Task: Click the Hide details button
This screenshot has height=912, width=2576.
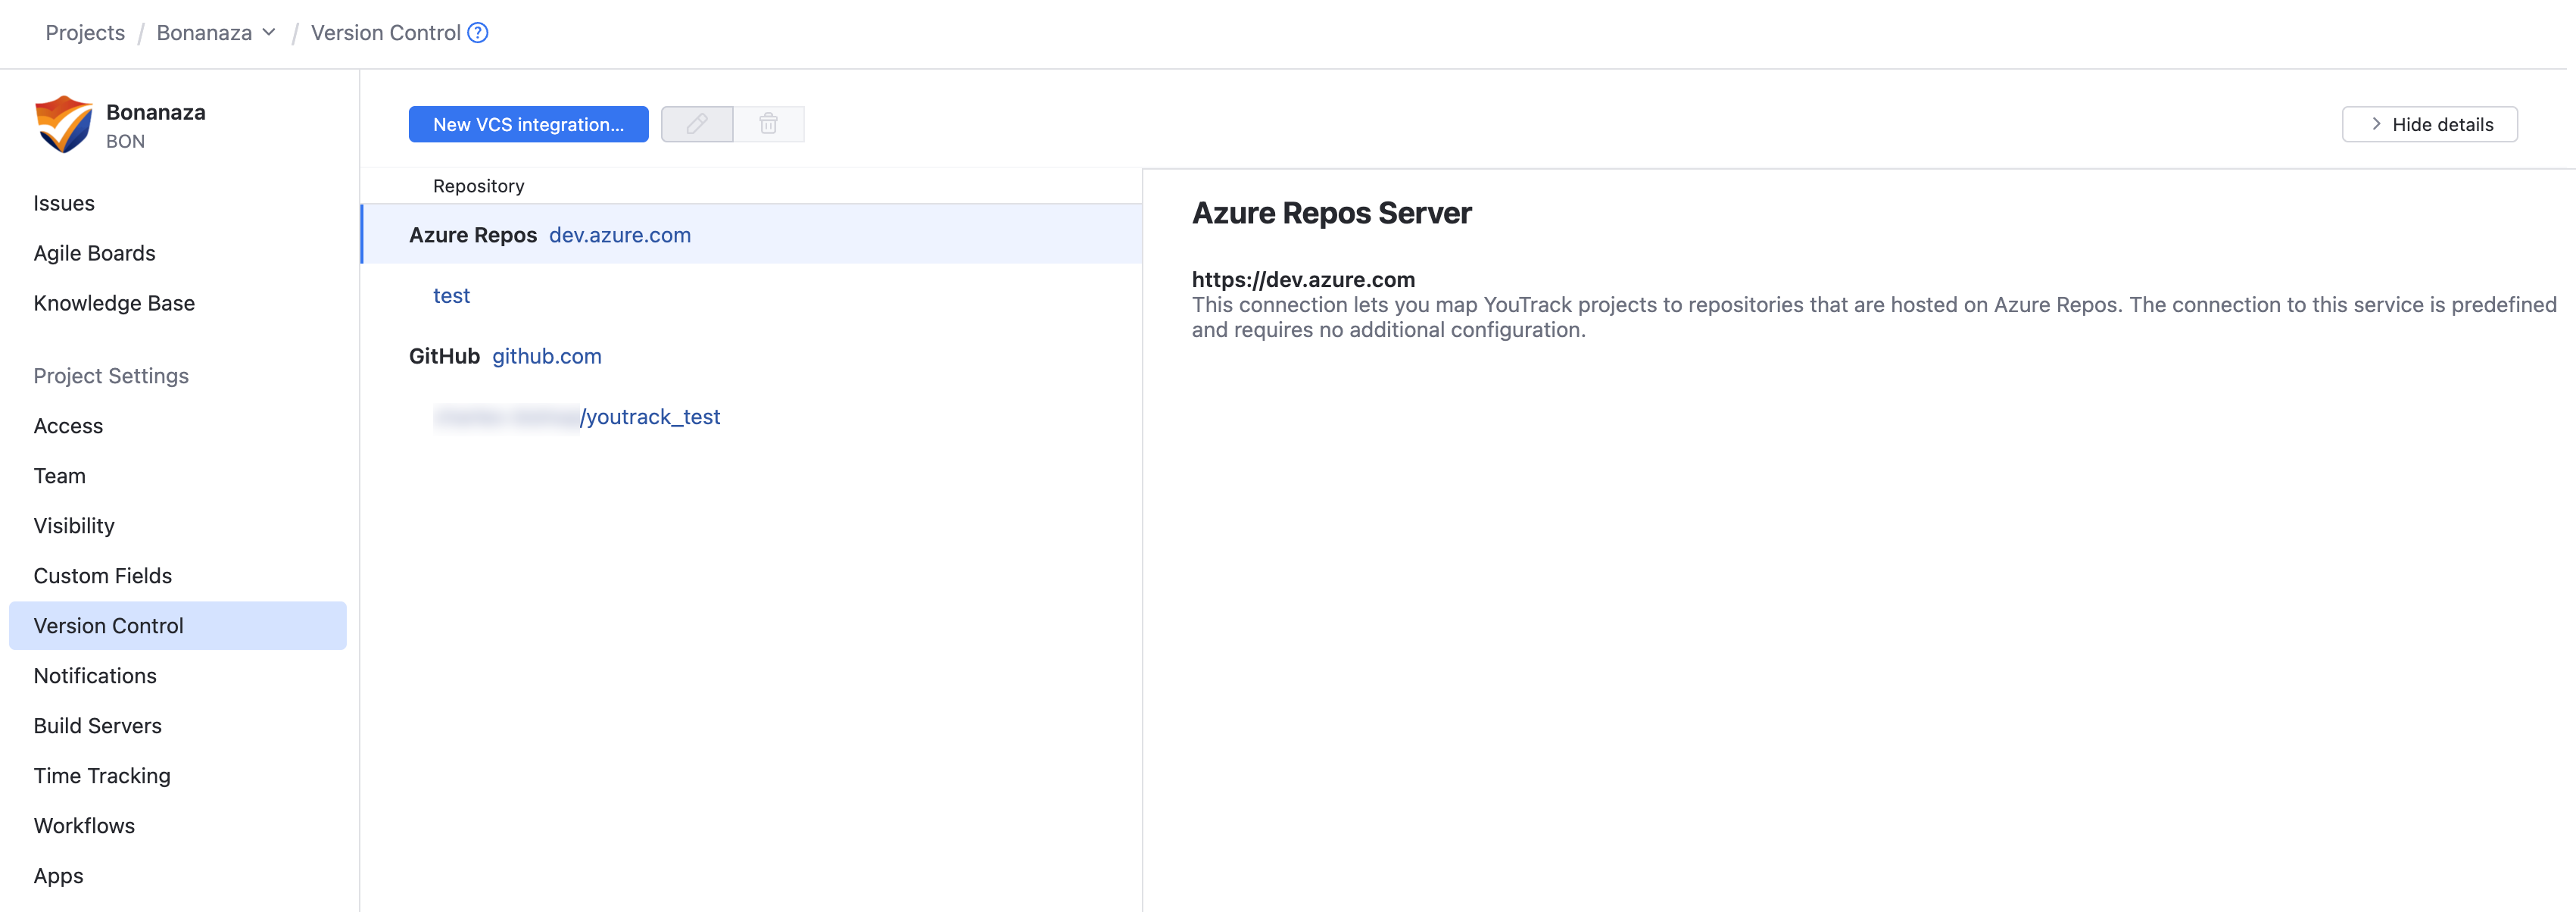Action: coord(2430,124)
